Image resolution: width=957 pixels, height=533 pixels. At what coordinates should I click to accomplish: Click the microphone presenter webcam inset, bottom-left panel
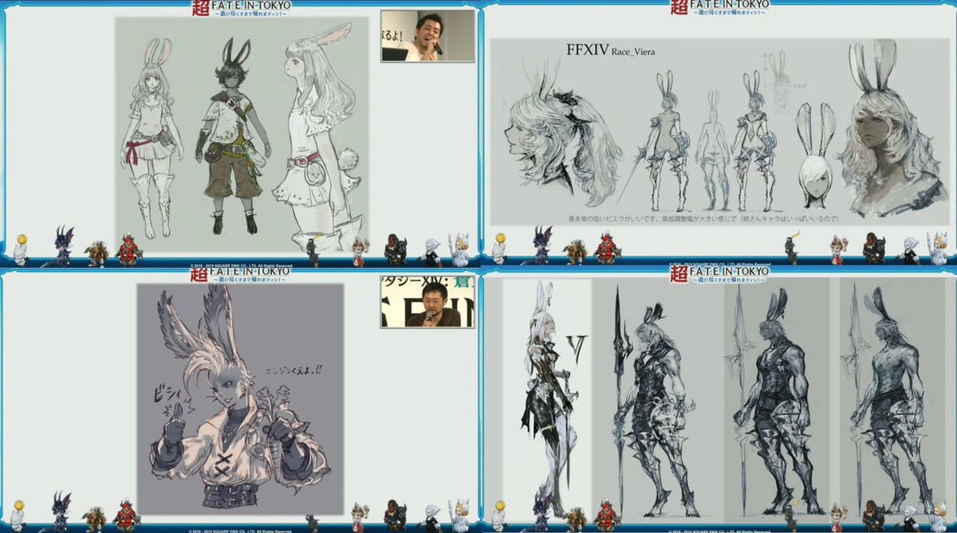[x=427, y=302]
